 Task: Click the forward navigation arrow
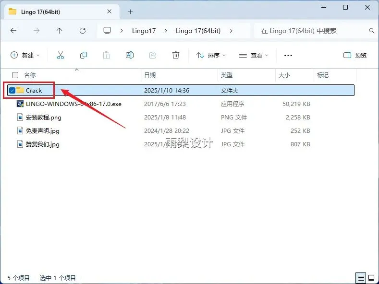pos(37,31)
